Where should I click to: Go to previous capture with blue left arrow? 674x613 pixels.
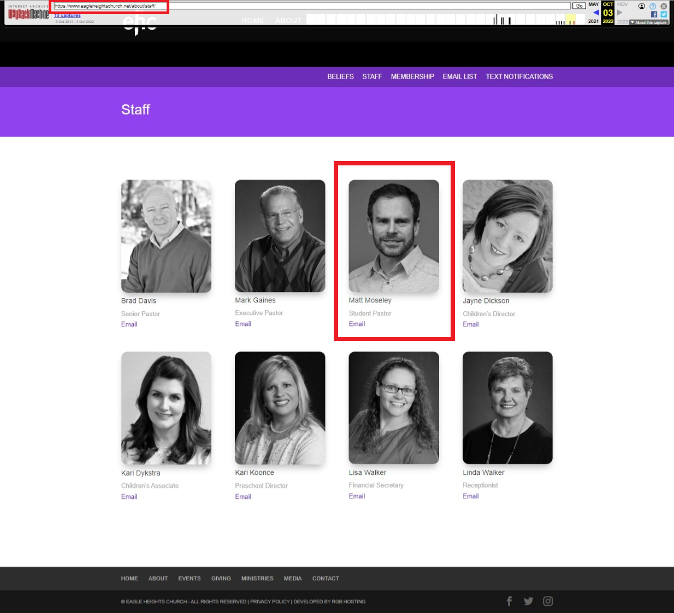point(596,13)
